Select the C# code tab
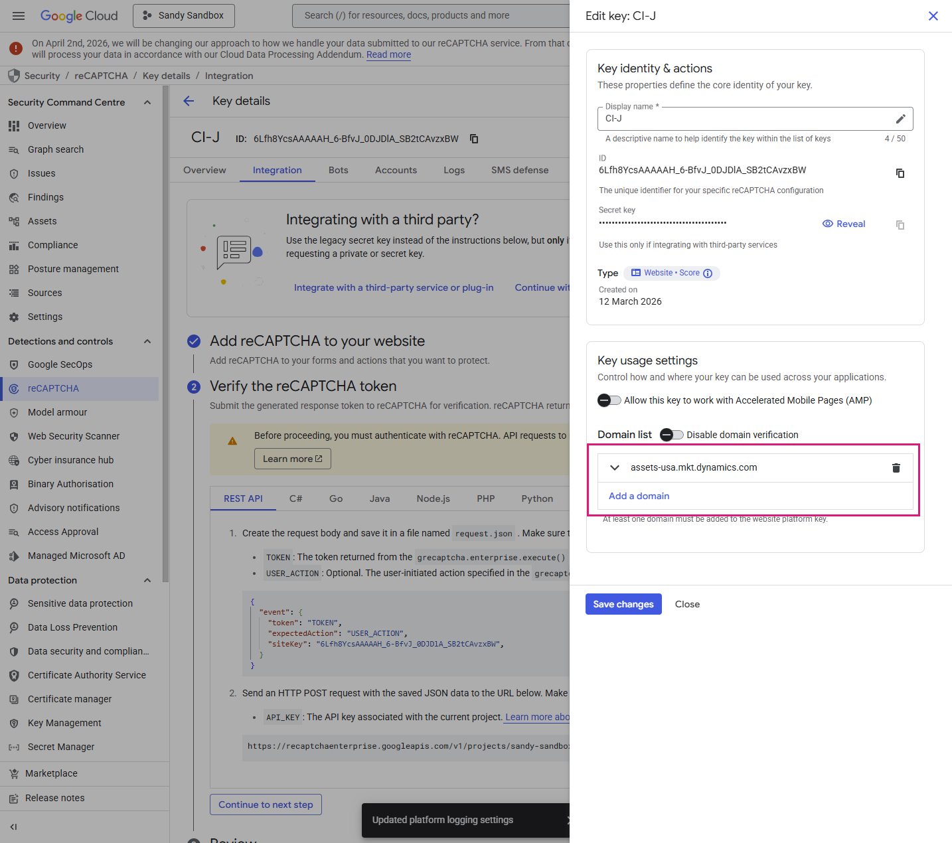Screen dimensions: 952x843 (x=296, y=498)
